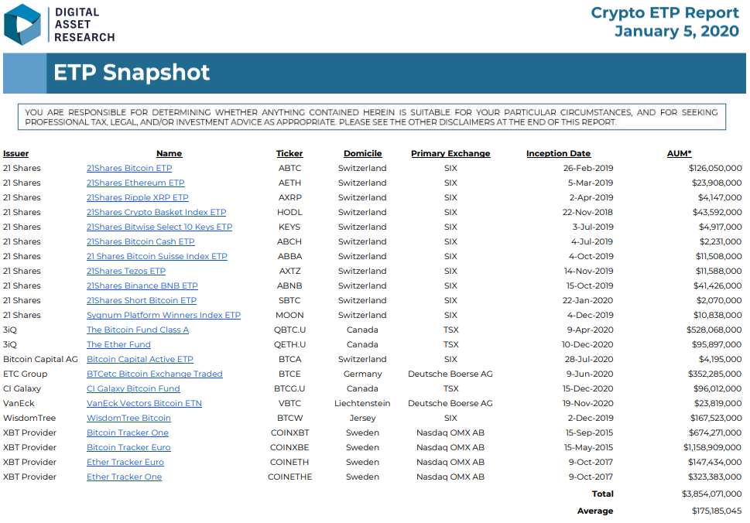
Task: Click the Ticker column header
Action: tap(289, 153)
